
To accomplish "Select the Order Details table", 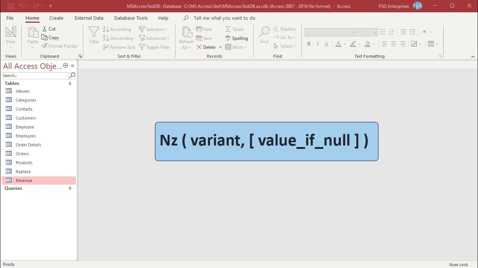I will point(39,145).
